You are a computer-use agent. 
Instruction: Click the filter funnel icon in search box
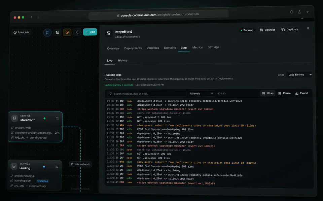pyautogui.click(x=110, y=94)
